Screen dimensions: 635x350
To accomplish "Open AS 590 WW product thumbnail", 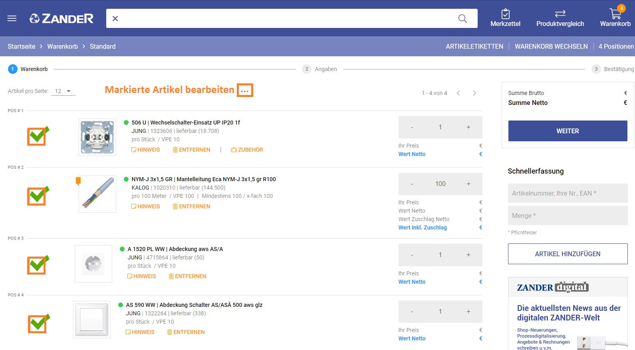I will pos(92,320).
